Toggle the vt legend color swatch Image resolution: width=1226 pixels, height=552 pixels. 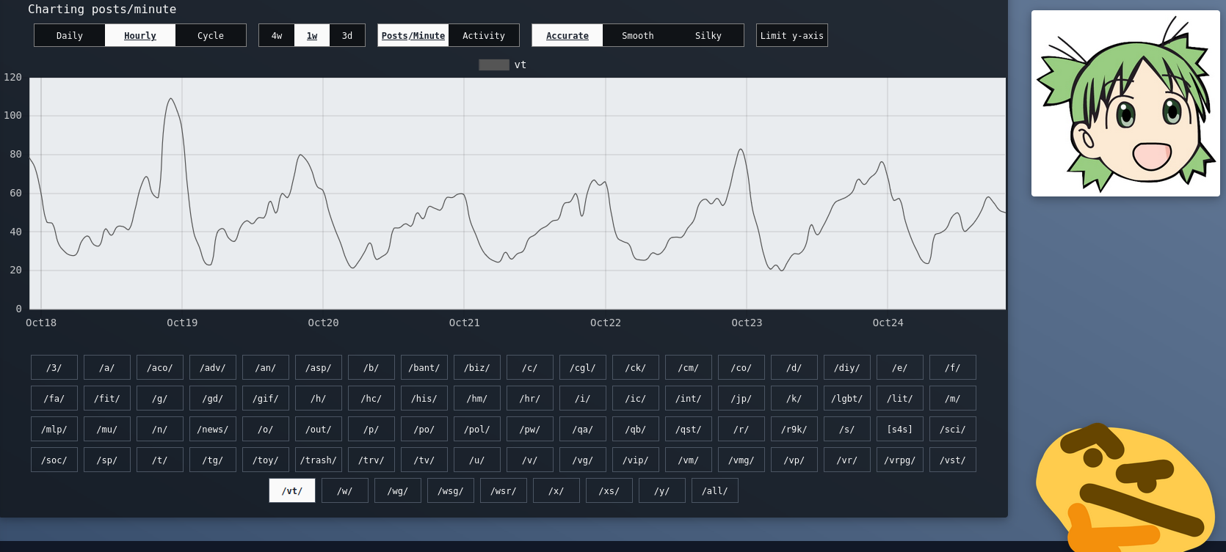(x=493, y=65)
